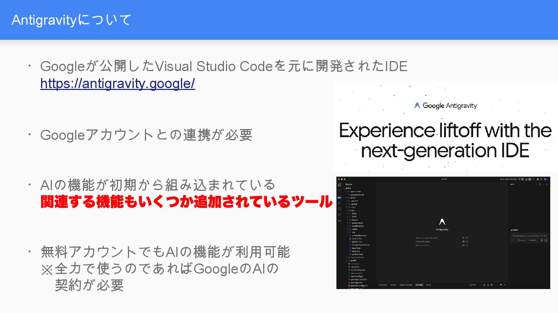
Task: Open Extensions icon in activity bar
Action: tap(339, 215)
